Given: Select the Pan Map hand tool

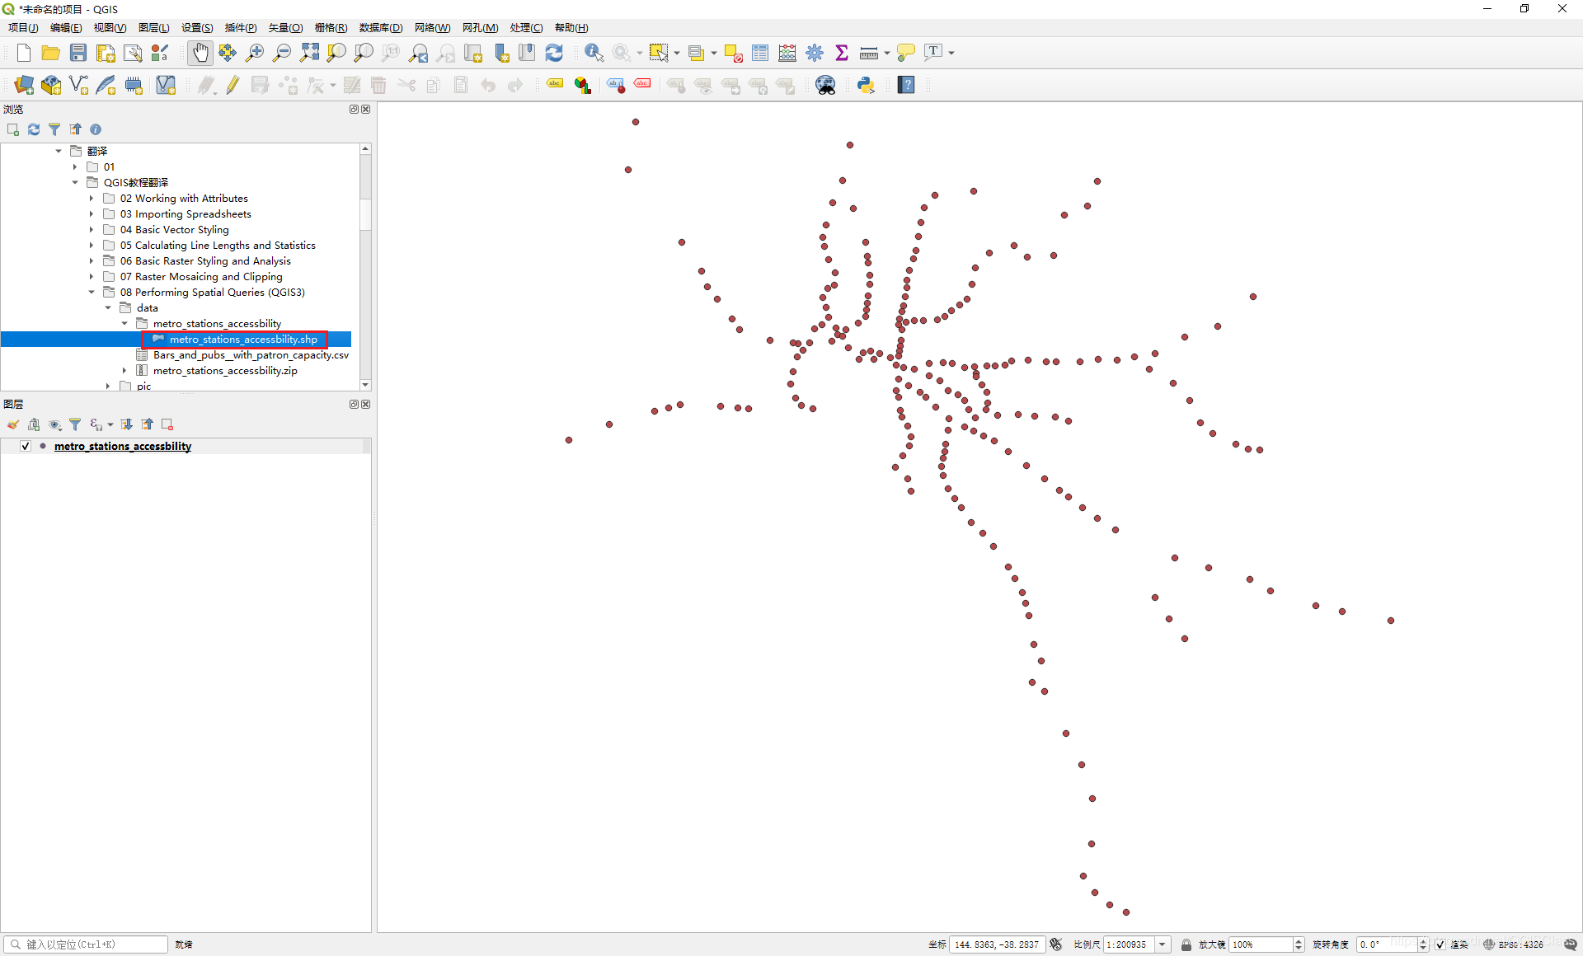Looking at the screenshot, I should click(x=200, y=53).
